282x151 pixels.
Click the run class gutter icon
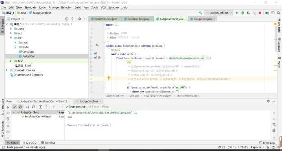pos(97,45)
